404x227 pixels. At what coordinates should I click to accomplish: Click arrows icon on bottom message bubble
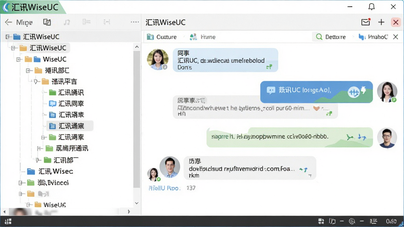[x=303, y=169]
